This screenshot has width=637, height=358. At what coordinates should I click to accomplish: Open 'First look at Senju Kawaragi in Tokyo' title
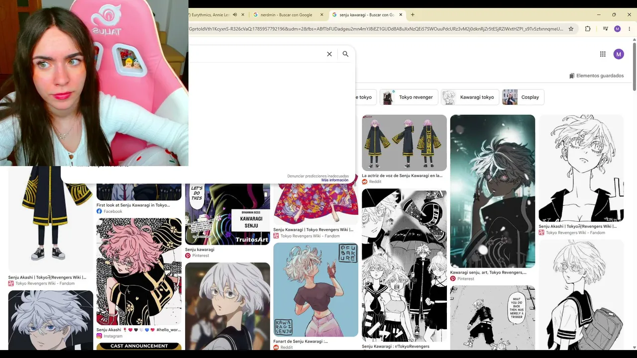point(133,205)
